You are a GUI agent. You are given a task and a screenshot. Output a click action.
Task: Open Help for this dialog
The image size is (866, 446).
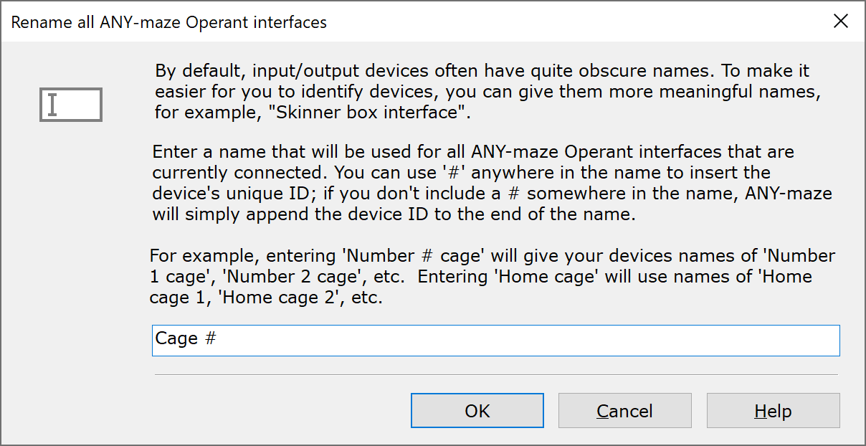click(x=773, y=411)
